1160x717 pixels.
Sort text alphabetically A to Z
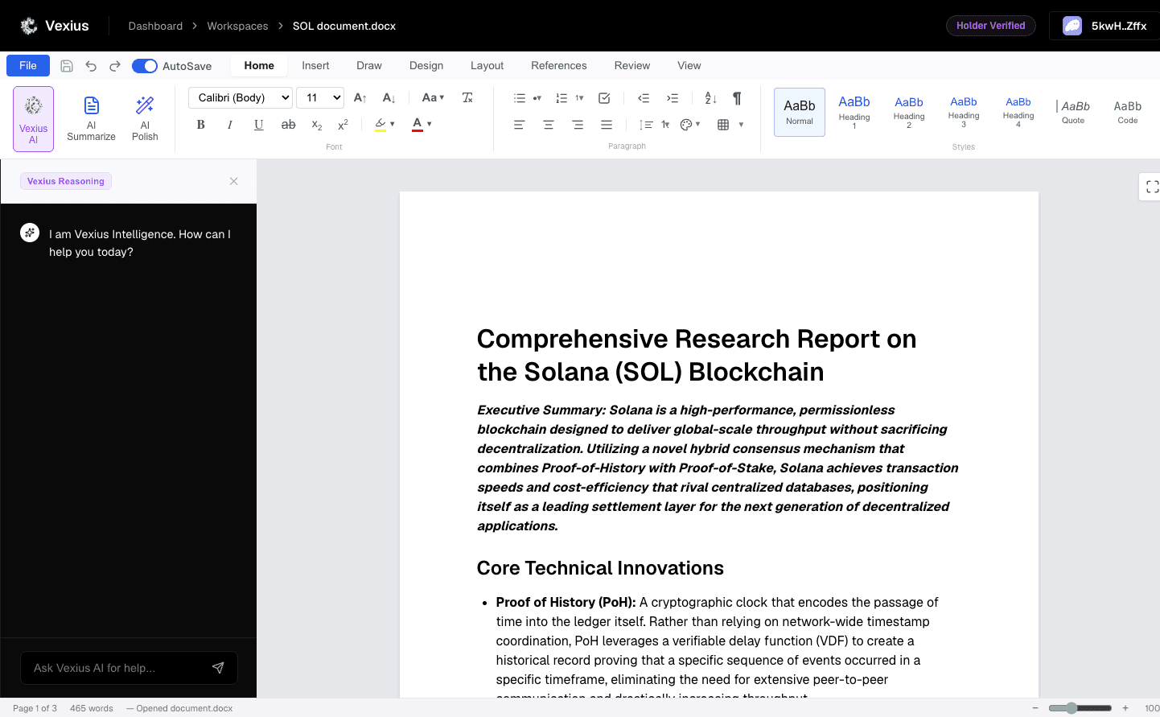point(710,98)
